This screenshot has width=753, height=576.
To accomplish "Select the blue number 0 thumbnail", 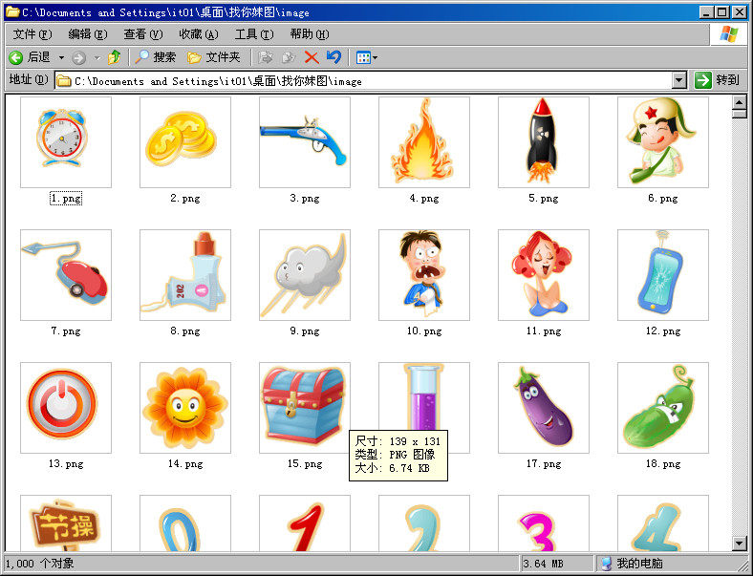I will coord(185,523).
